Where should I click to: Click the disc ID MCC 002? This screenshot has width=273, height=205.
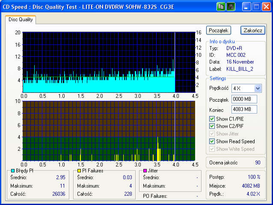point(236,55)
